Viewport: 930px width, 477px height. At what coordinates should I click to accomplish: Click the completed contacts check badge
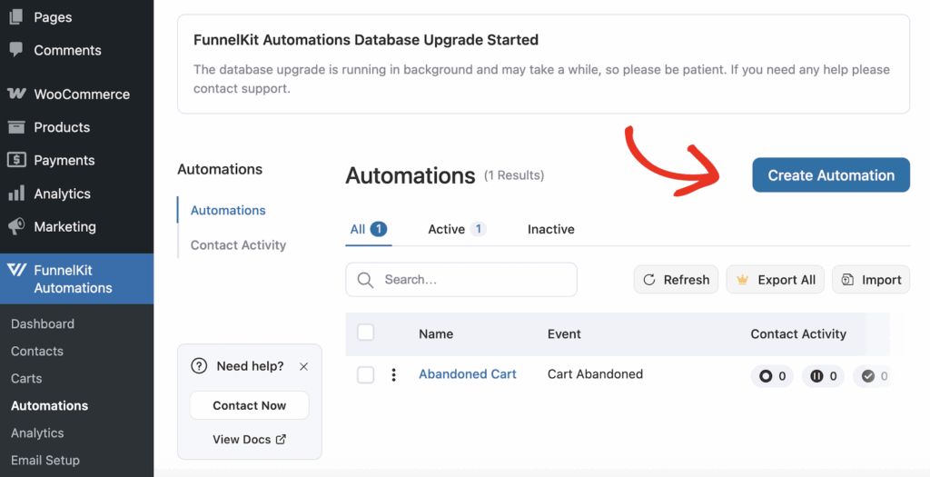[x=872, y=376]
